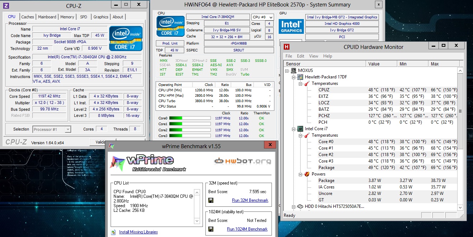Viewport: 473px width, 237px height.
Task: Click the floppy disk icon for 32M test
Action: pos(211,200)
